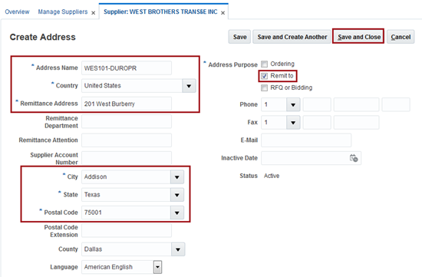Click the Postal Code Extension field
Image resolution: width=422 pixels, height=277 pixels.
pyautogui.click(x=127, y=231)
